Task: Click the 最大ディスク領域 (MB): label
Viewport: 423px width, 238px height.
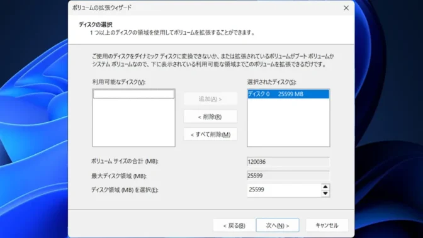Action: point(119,176)
